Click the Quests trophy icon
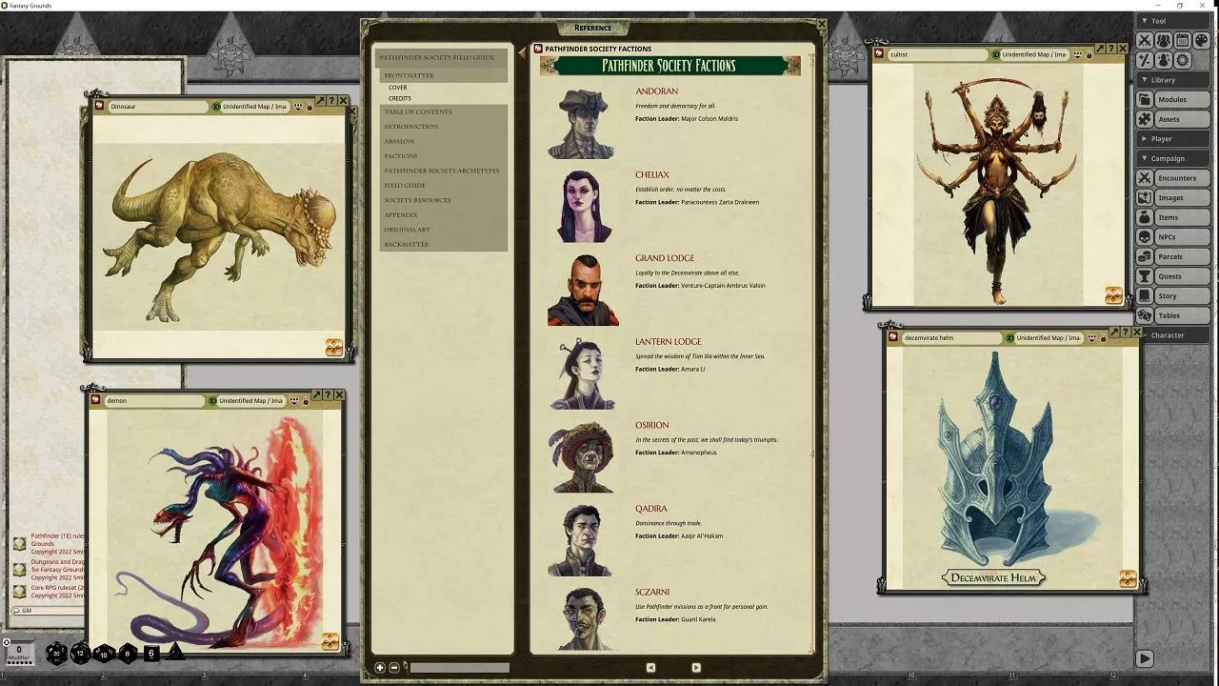 click(1145, 276)
